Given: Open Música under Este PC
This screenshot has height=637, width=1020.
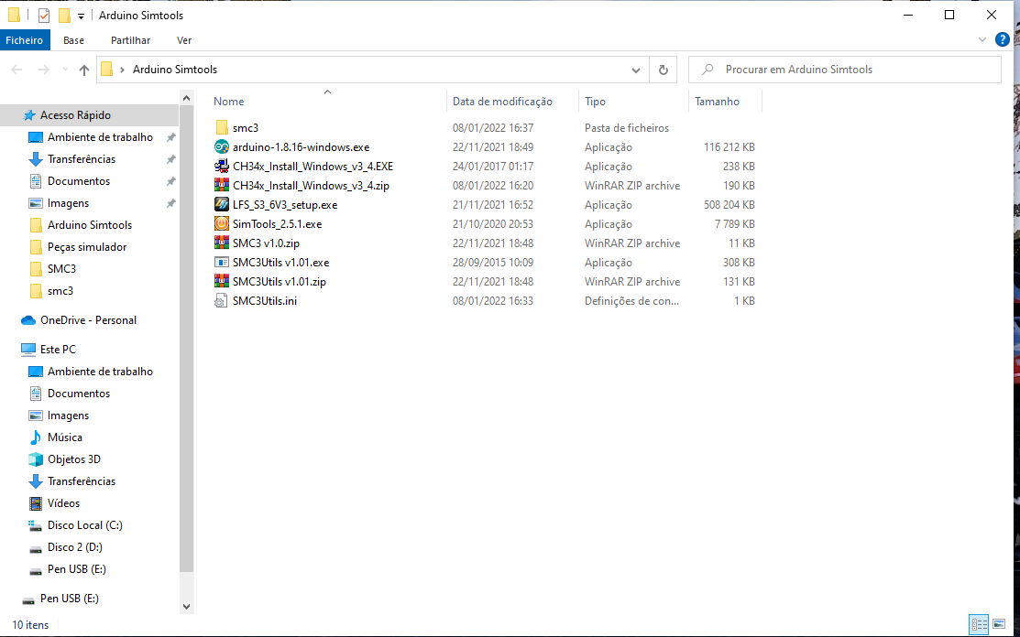Looking at the screenshot, I should click(x=64, y=437).
